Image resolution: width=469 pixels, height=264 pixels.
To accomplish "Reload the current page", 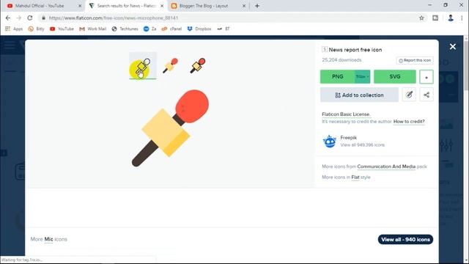I will tap(30, 18).
